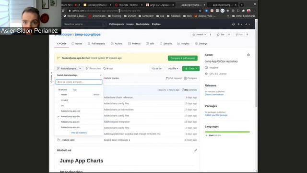
Task: Close the Switch branches/tags popup
Action: 101,75
